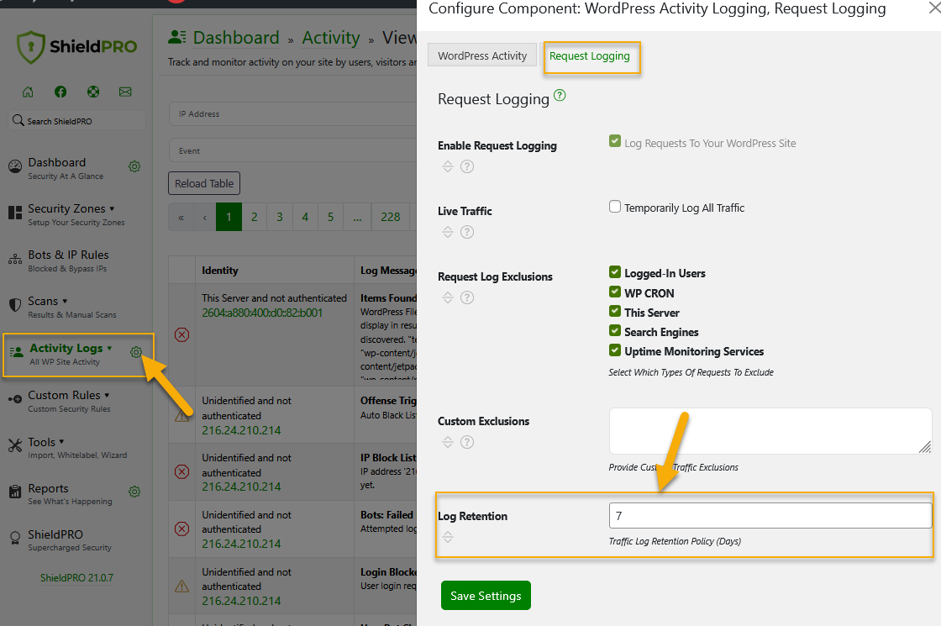The image size is (941, 626).
Task: Click the IP Address filter field
Action: pyautogui.click(x=293, y=113)
